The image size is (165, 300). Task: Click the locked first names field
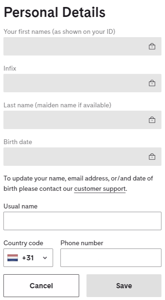click(x=82, y=46)
